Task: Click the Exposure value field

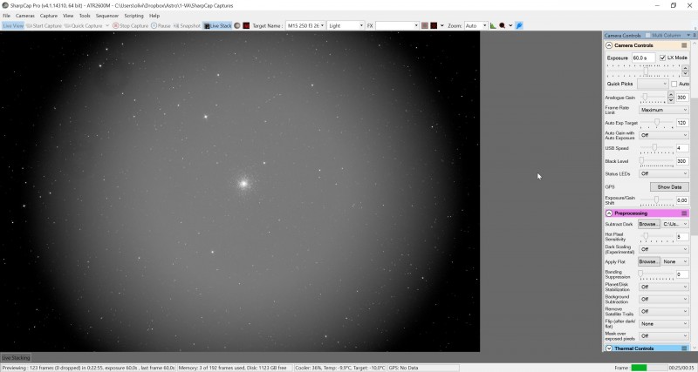Action: tap(644, 57)
